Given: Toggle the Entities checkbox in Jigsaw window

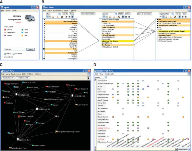Looking at the screenshot, I should click(x=5, y=54).
